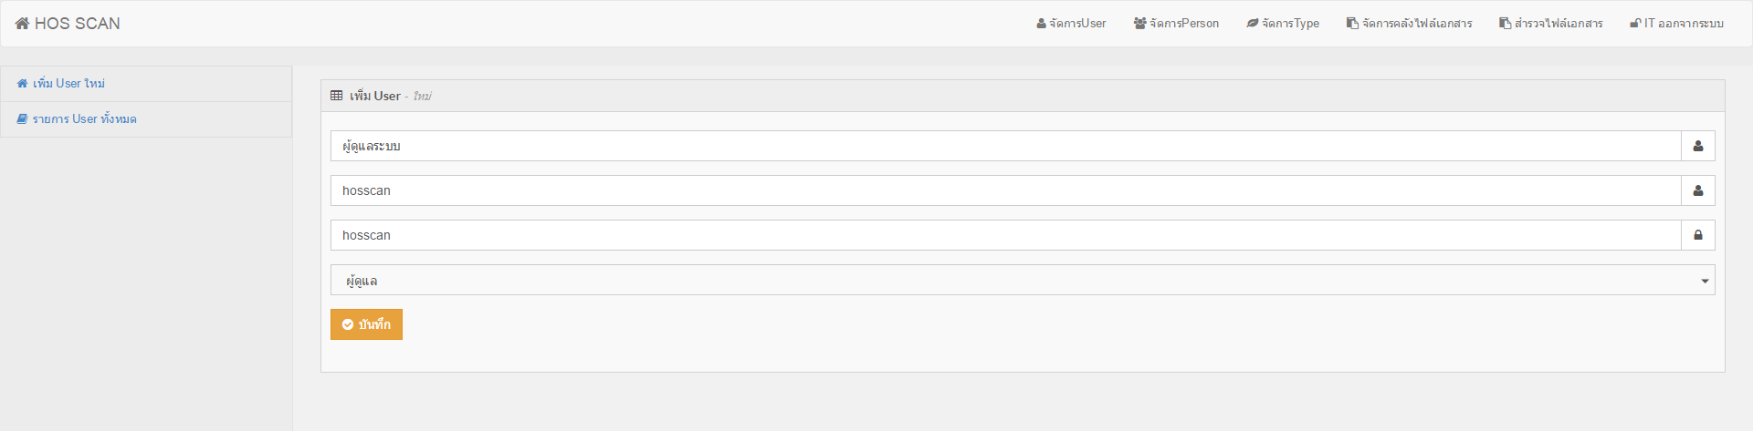Open the จัดการPerson menu

click(1184, 24)
